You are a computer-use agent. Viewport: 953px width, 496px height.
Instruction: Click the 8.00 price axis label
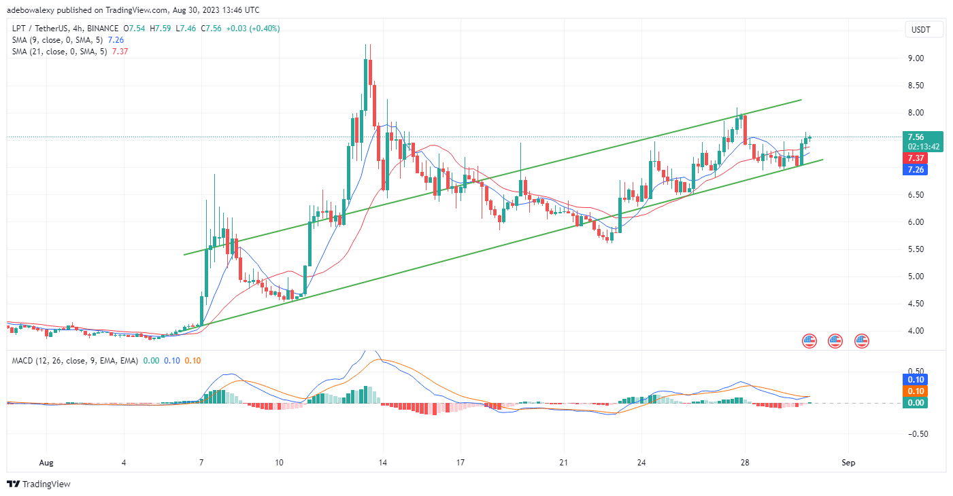click(x=916, y=113)
